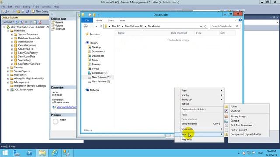Image resolution: width=280 pixels, height=157 pixels.
Task: Expand the SQL Server Agent node
Action: [8, 90]
